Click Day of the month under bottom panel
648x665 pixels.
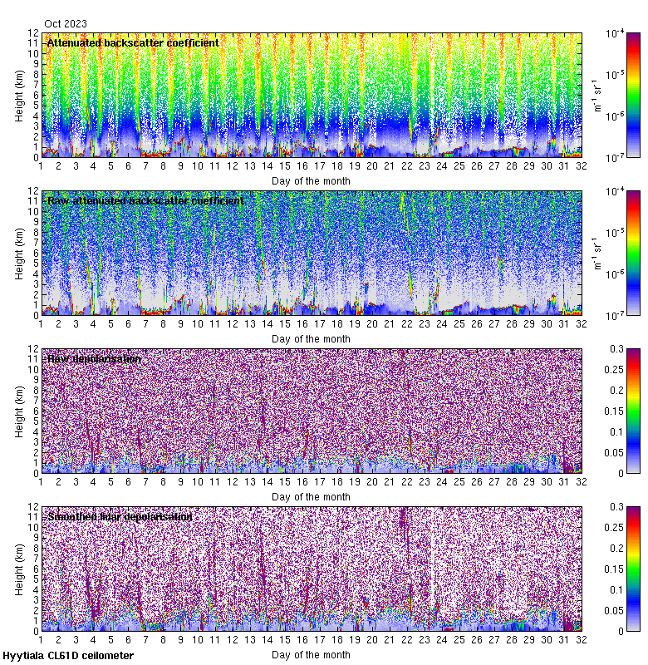(x=311, y=654)
